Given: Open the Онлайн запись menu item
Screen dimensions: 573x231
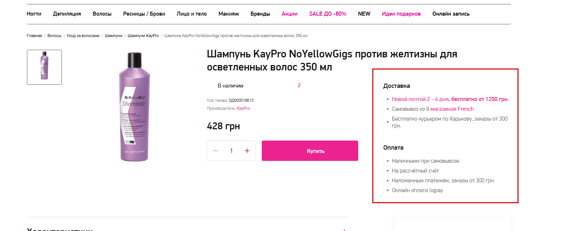Looking at the screenshot, I should pos(451,14).
